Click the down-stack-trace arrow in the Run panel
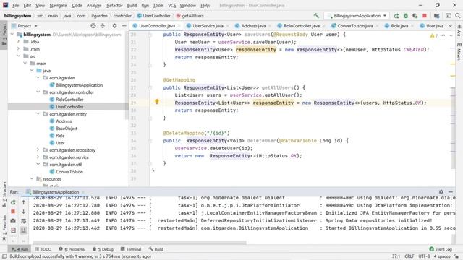This screenshot has width=463, height=260. (x=24, y=212)
